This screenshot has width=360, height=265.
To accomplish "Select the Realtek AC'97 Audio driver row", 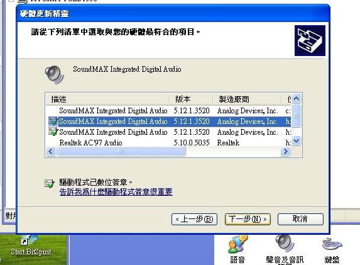I will click(169, 143).
